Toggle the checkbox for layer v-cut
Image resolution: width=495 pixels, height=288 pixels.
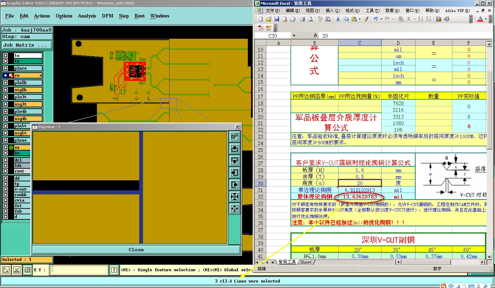[5, 189]
